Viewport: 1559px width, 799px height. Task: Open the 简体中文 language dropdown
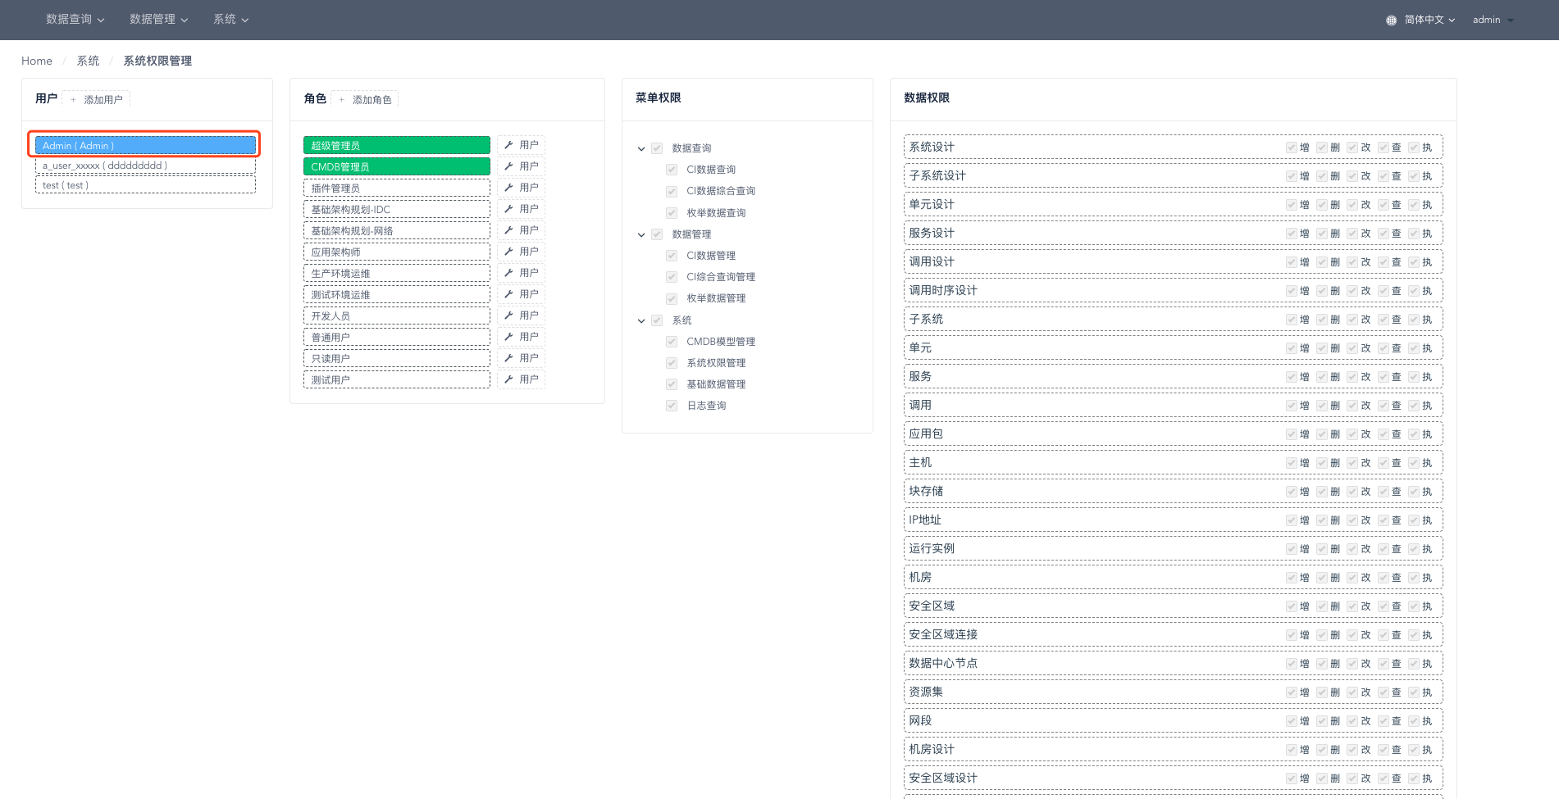(1429, 20)
